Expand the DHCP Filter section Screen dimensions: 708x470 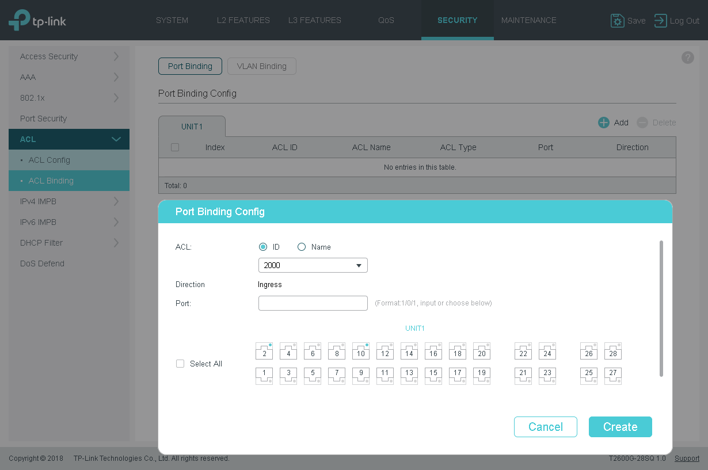point(69,243)
